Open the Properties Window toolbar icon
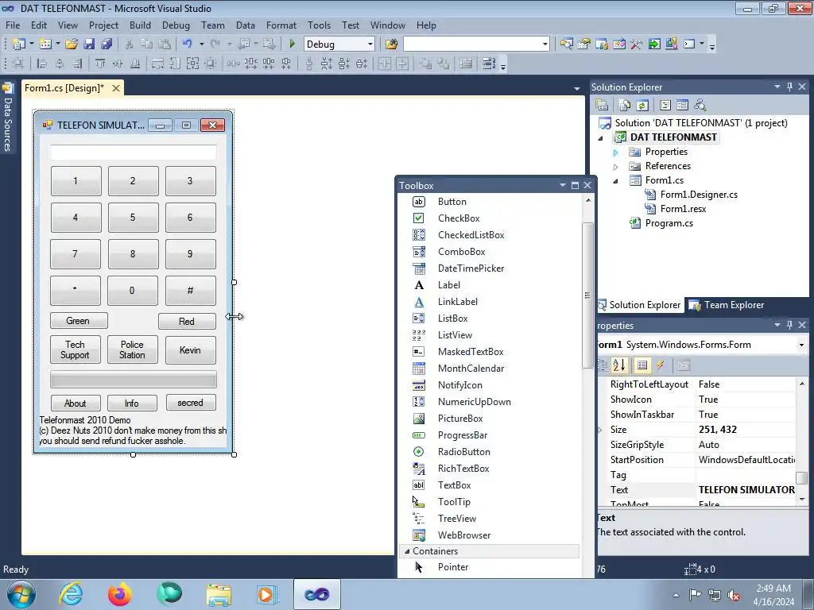The height and width of the screenshot is (610, 814). pyautogui.click(x=584, y=44)
